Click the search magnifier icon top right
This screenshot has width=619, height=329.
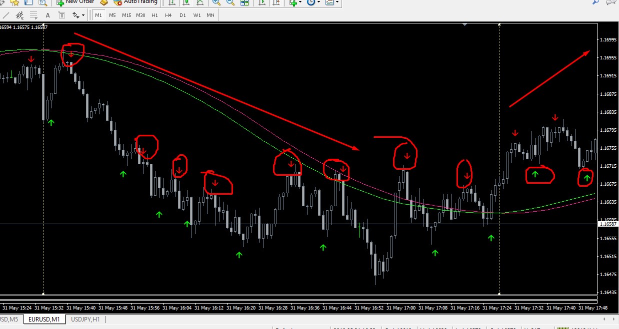(x=596, y=2)
